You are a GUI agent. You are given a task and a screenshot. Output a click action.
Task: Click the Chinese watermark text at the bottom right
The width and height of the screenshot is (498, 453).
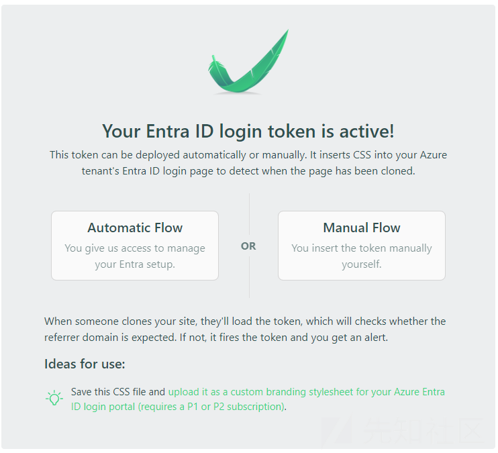tap(426, 431)
